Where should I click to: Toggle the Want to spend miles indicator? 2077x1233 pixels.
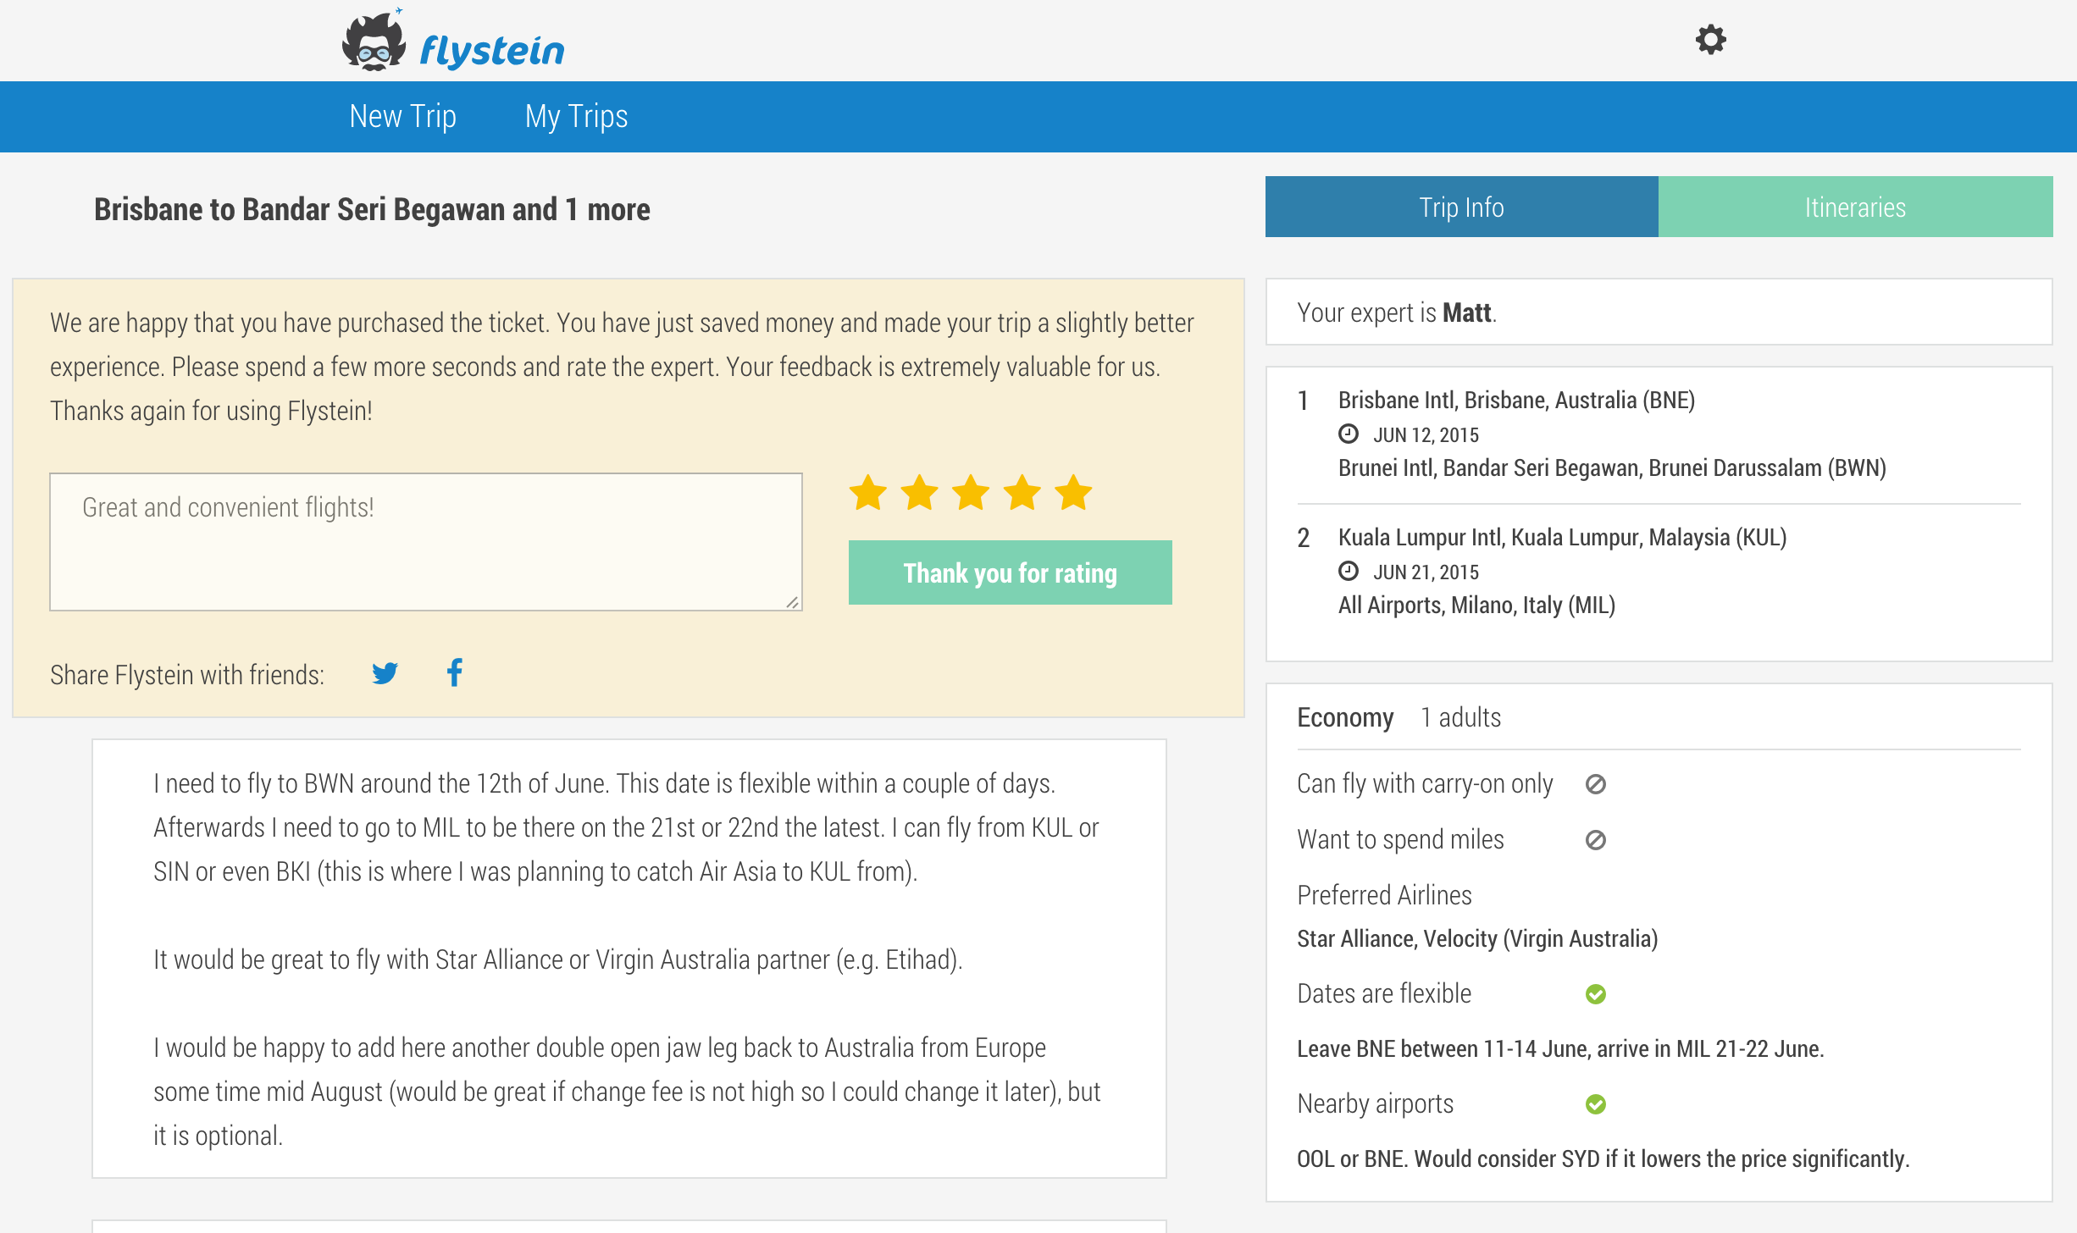pos(1596,840)
